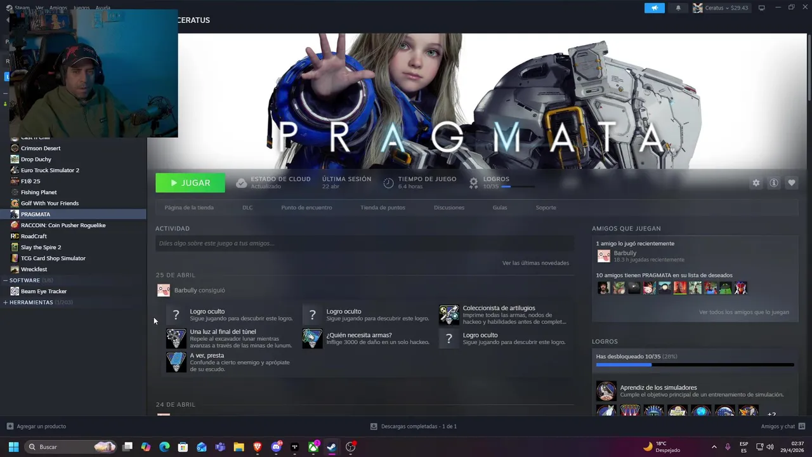Open Ver todos los amigos que lo juegan
Screen dimensions: 812x457
(744, 312)
